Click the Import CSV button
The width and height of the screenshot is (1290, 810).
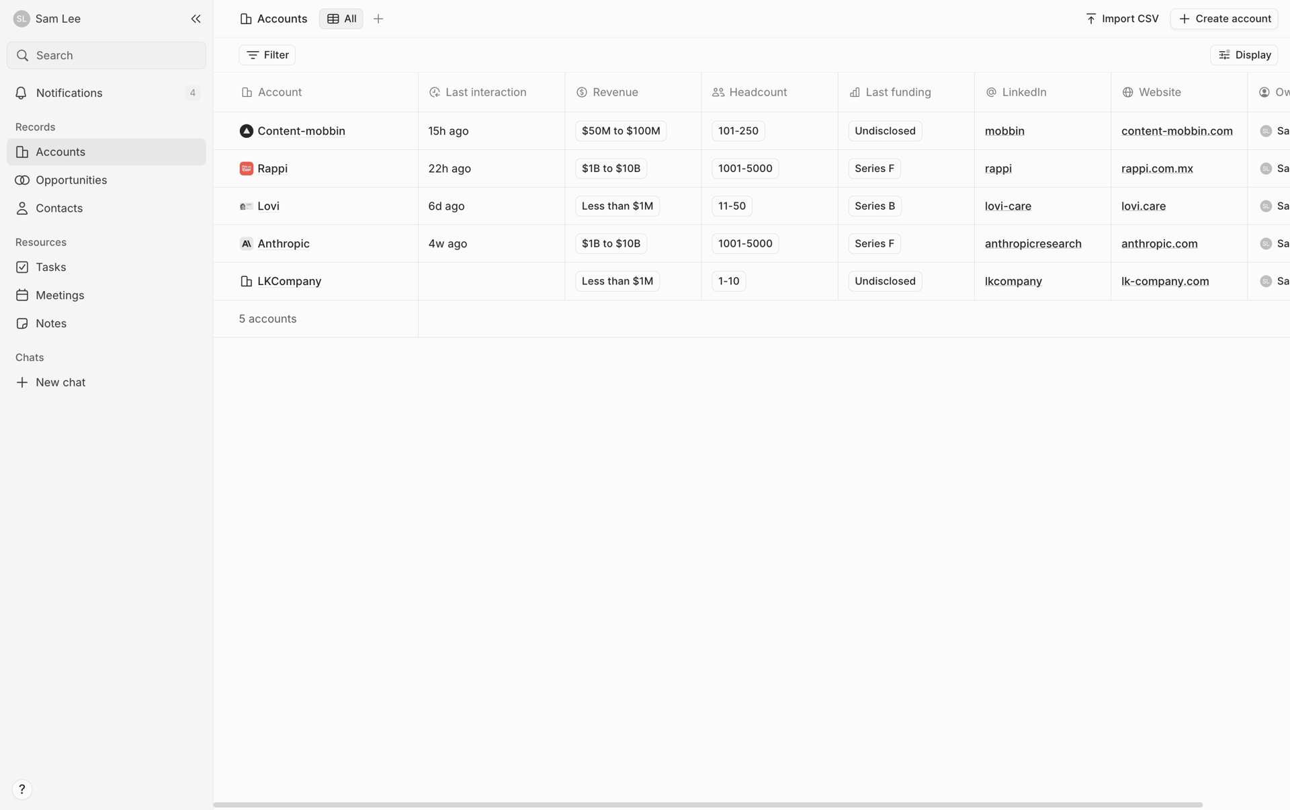pos(1121,19)
